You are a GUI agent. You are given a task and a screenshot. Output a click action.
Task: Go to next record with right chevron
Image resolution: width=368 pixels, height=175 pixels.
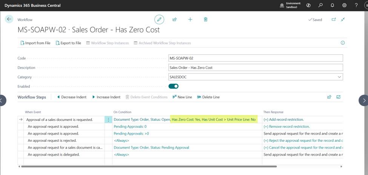click(x=363, y=101)
